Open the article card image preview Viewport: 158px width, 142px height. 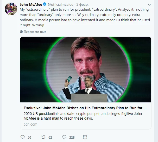click(86, 69)
